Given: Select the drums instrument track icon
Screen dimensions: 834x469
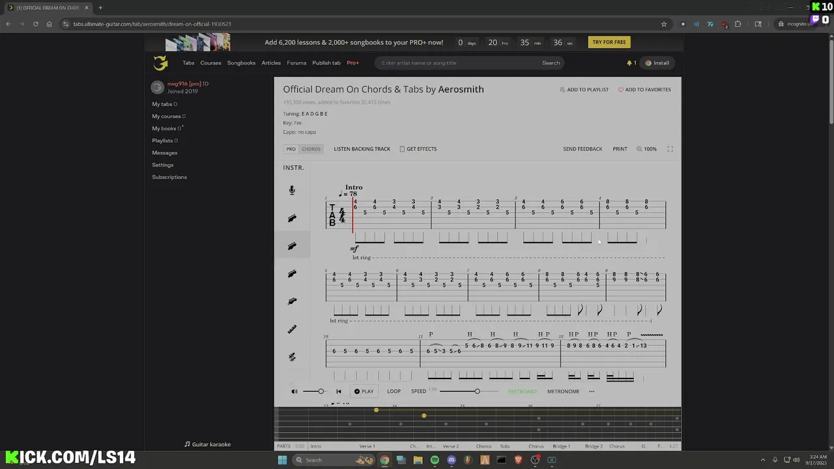Looking at the screenshot, I should tap(292, 357).
